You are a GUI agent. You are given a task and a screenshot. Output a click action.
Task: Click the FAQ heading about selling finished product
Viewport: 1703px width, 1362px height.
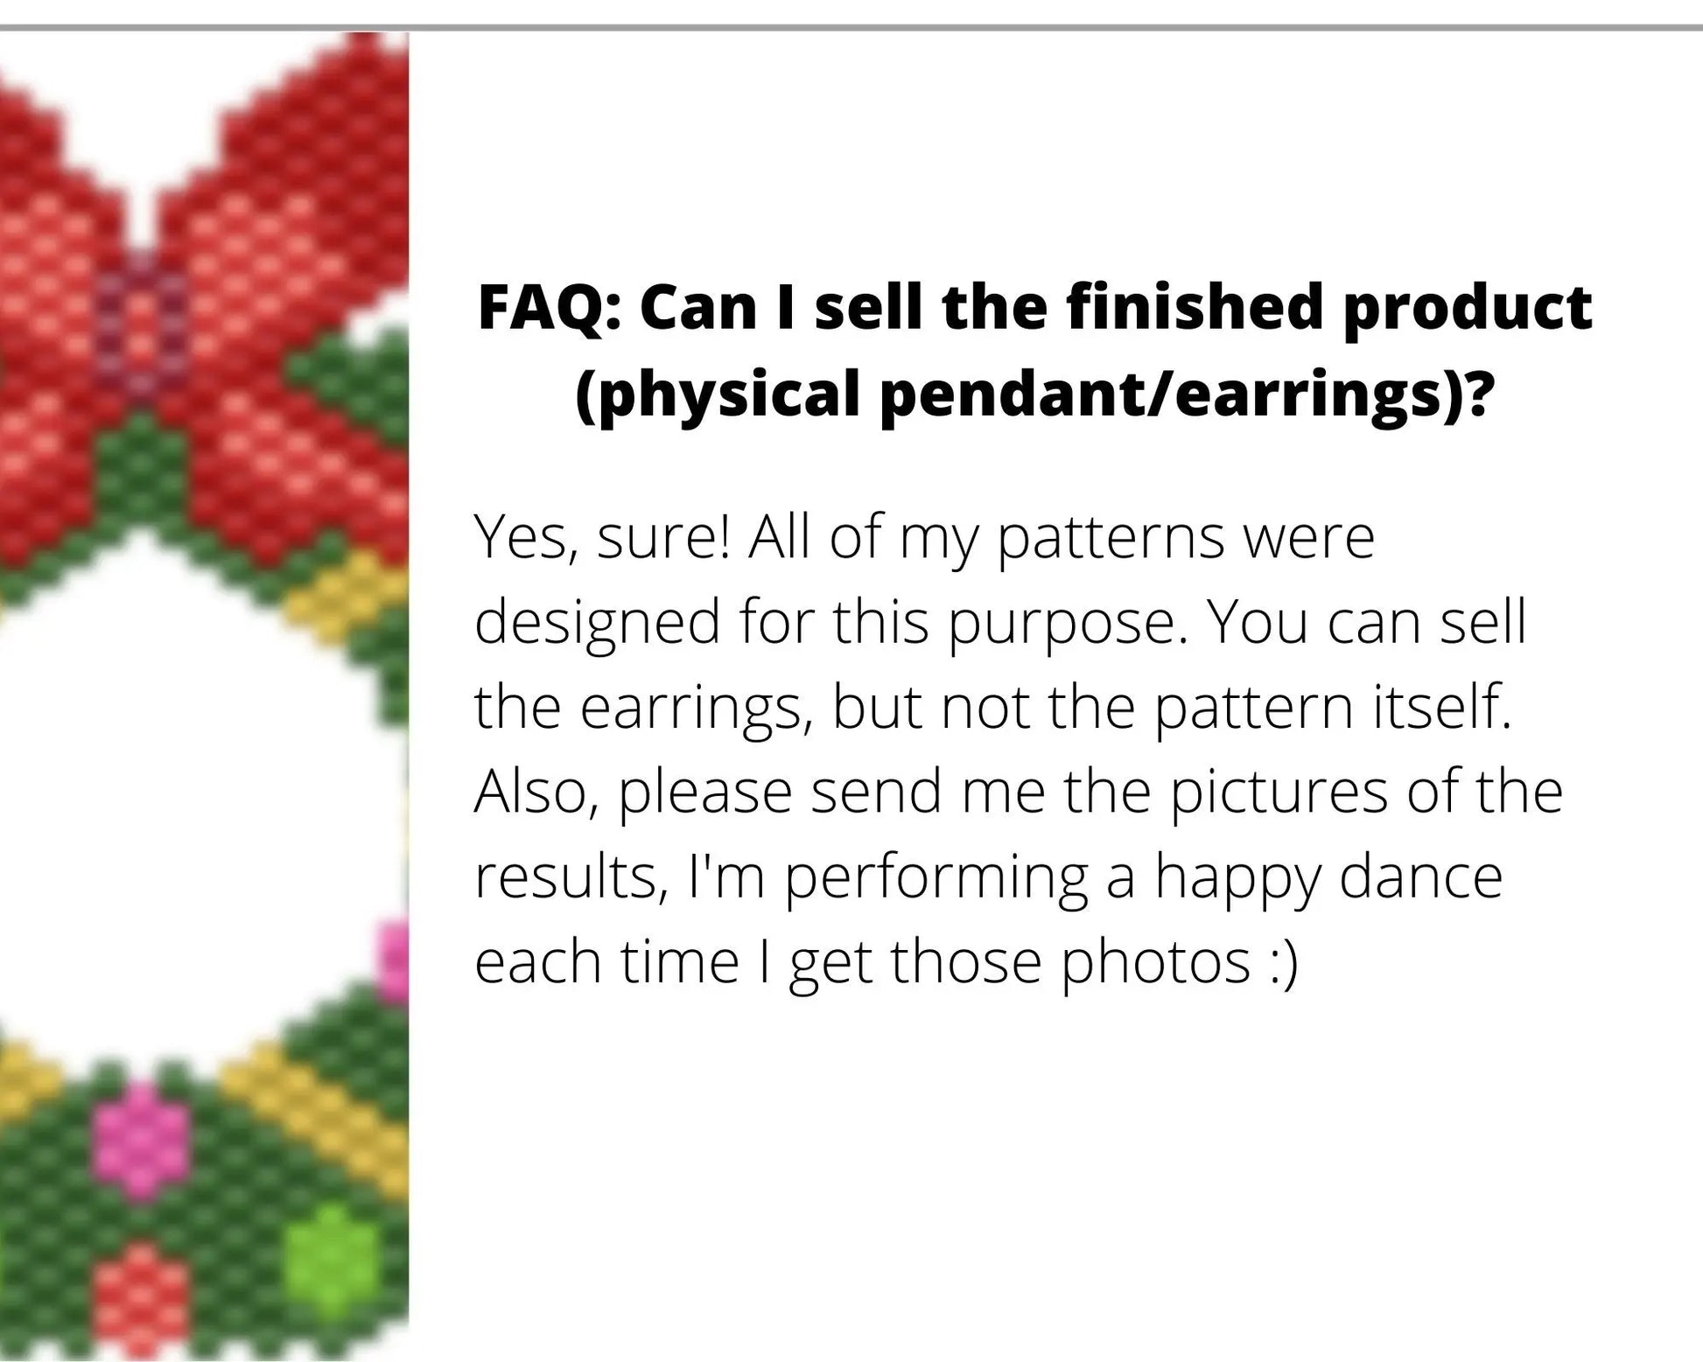pos(1034,308)
